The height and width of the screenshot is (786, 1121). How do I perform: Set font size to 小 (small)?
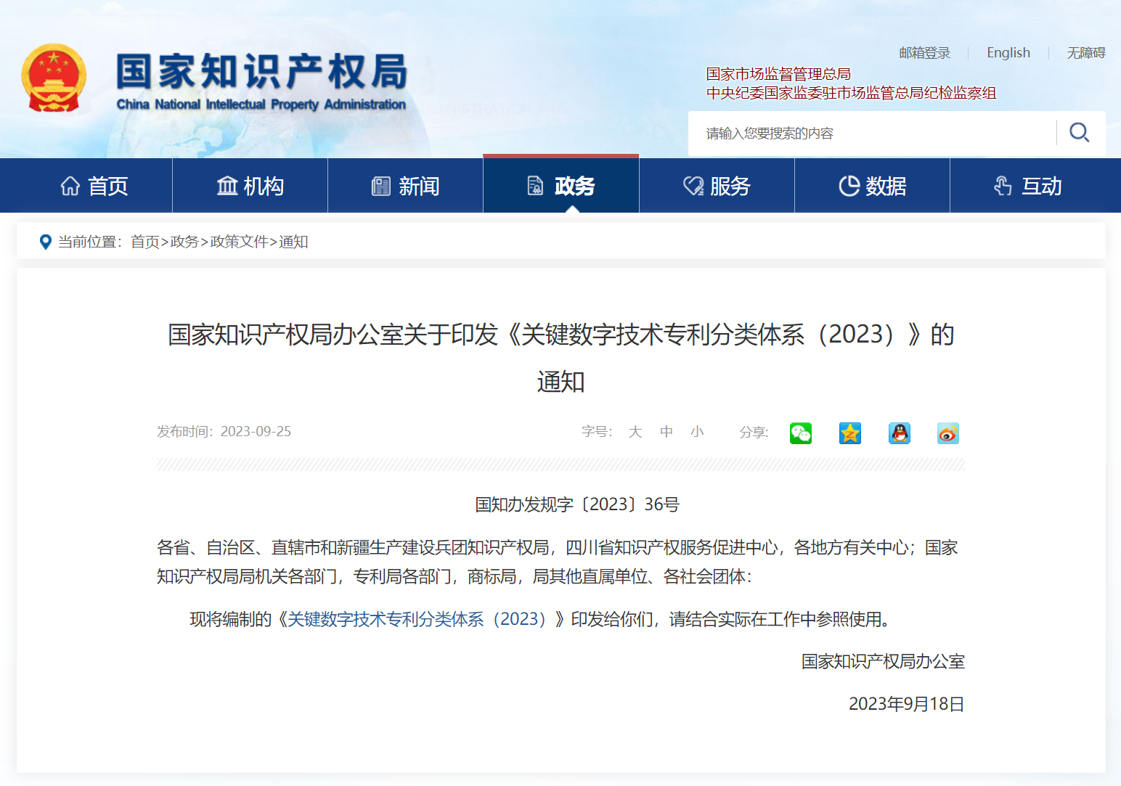coord(697,432)
